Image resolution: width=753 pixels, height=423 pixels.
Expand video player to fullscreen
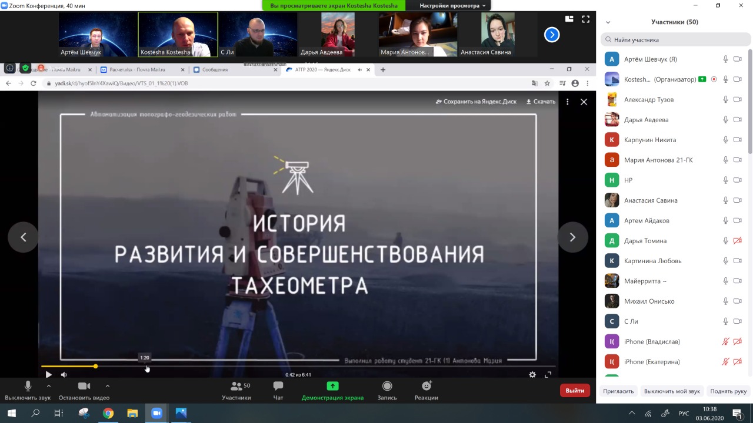pos(548,375)
